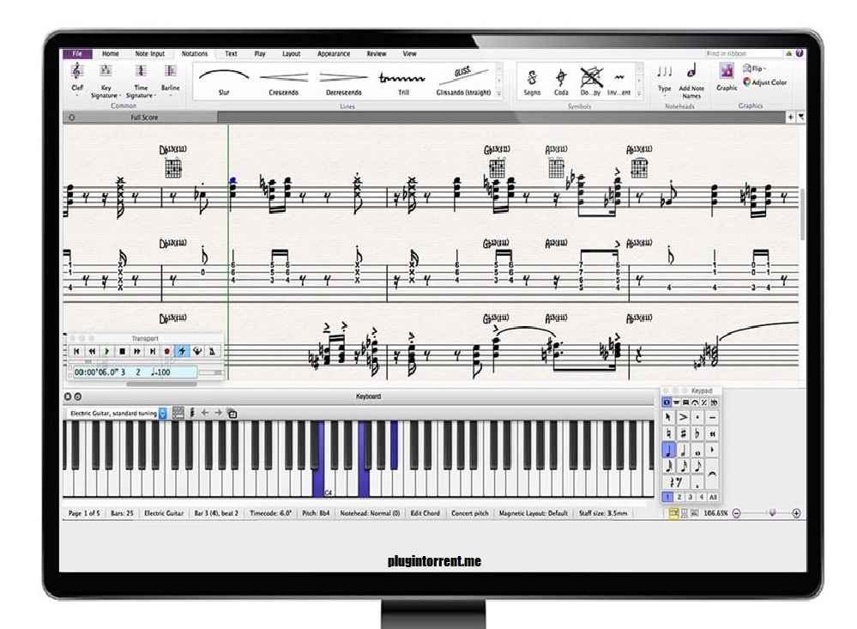Select the whole note on Keypad
Viewport: 857px width, 629px height.
tap(697, 451)
